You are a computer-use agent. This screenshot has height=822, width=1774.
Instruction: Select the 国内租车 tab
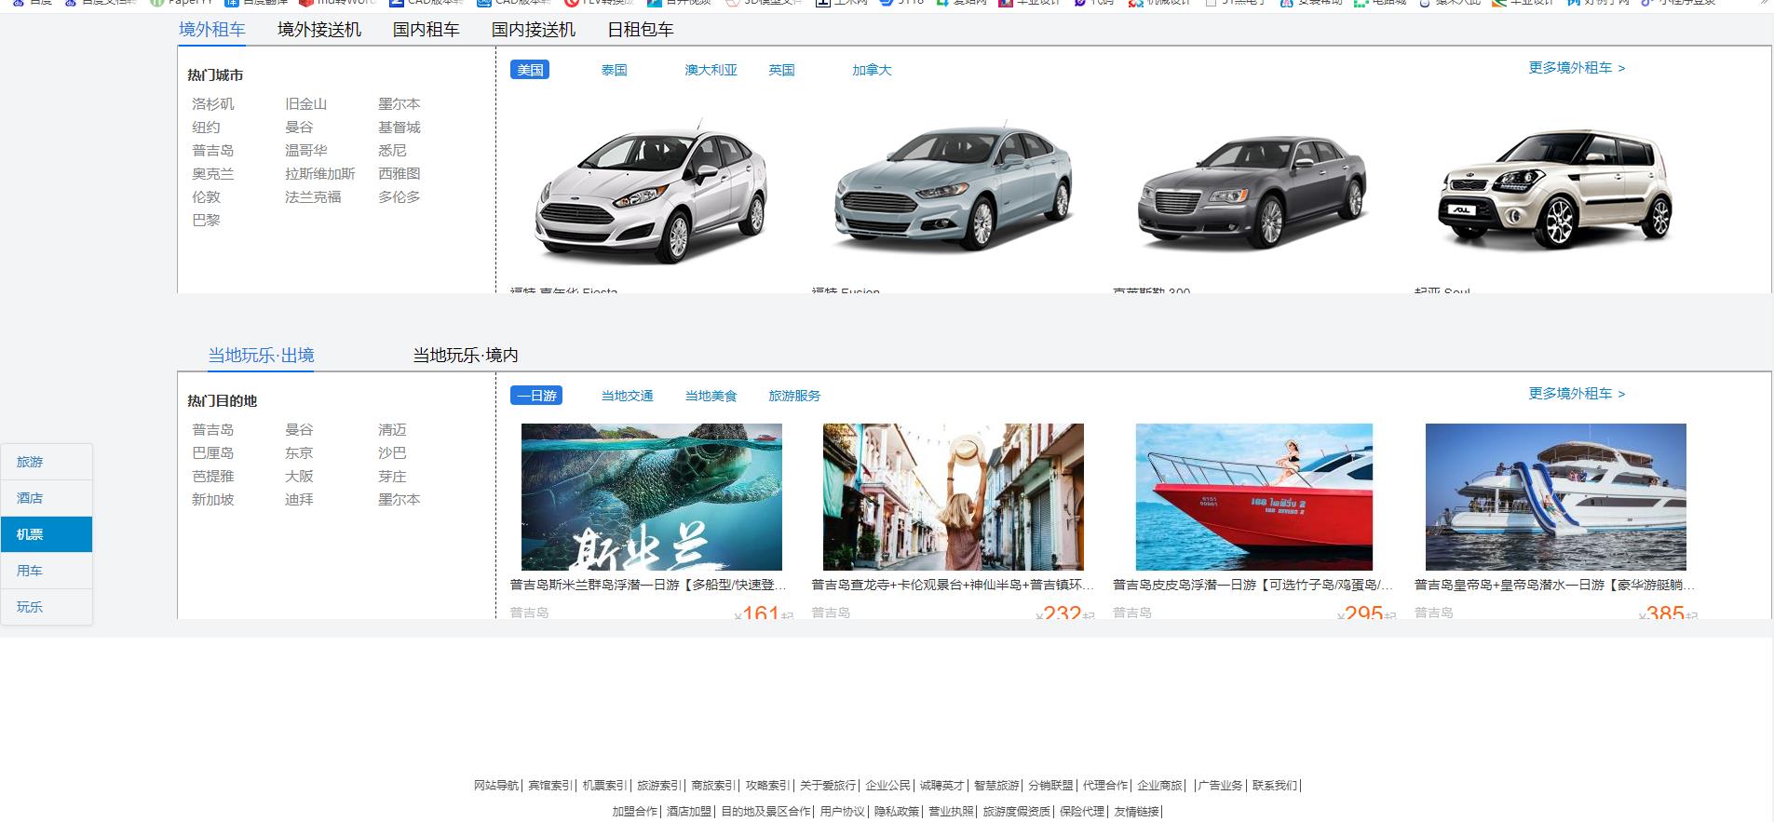click(x=427, y=30)
